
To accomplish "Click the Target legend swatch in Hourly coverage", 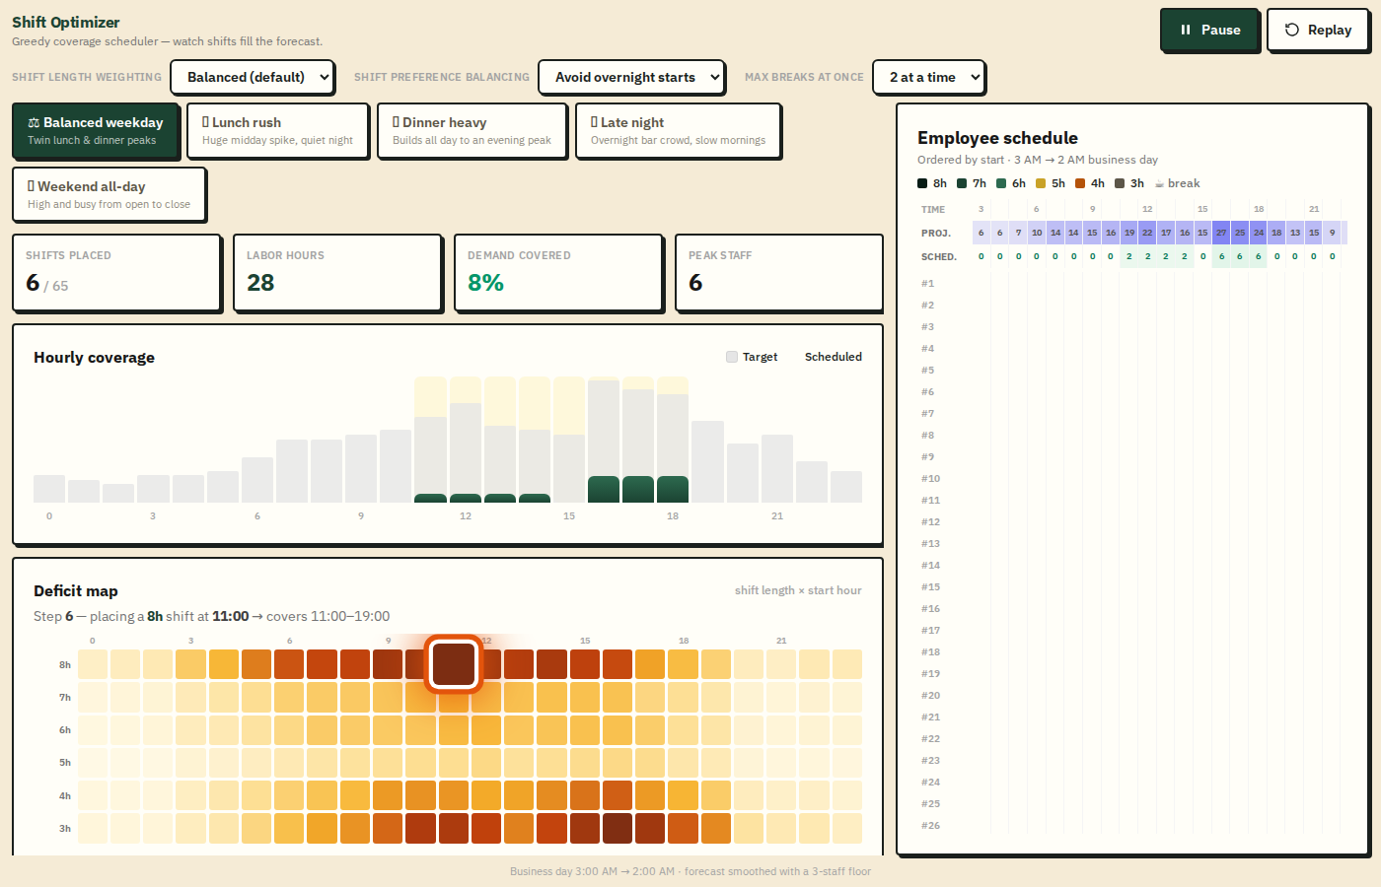I will tap(732, 357).
